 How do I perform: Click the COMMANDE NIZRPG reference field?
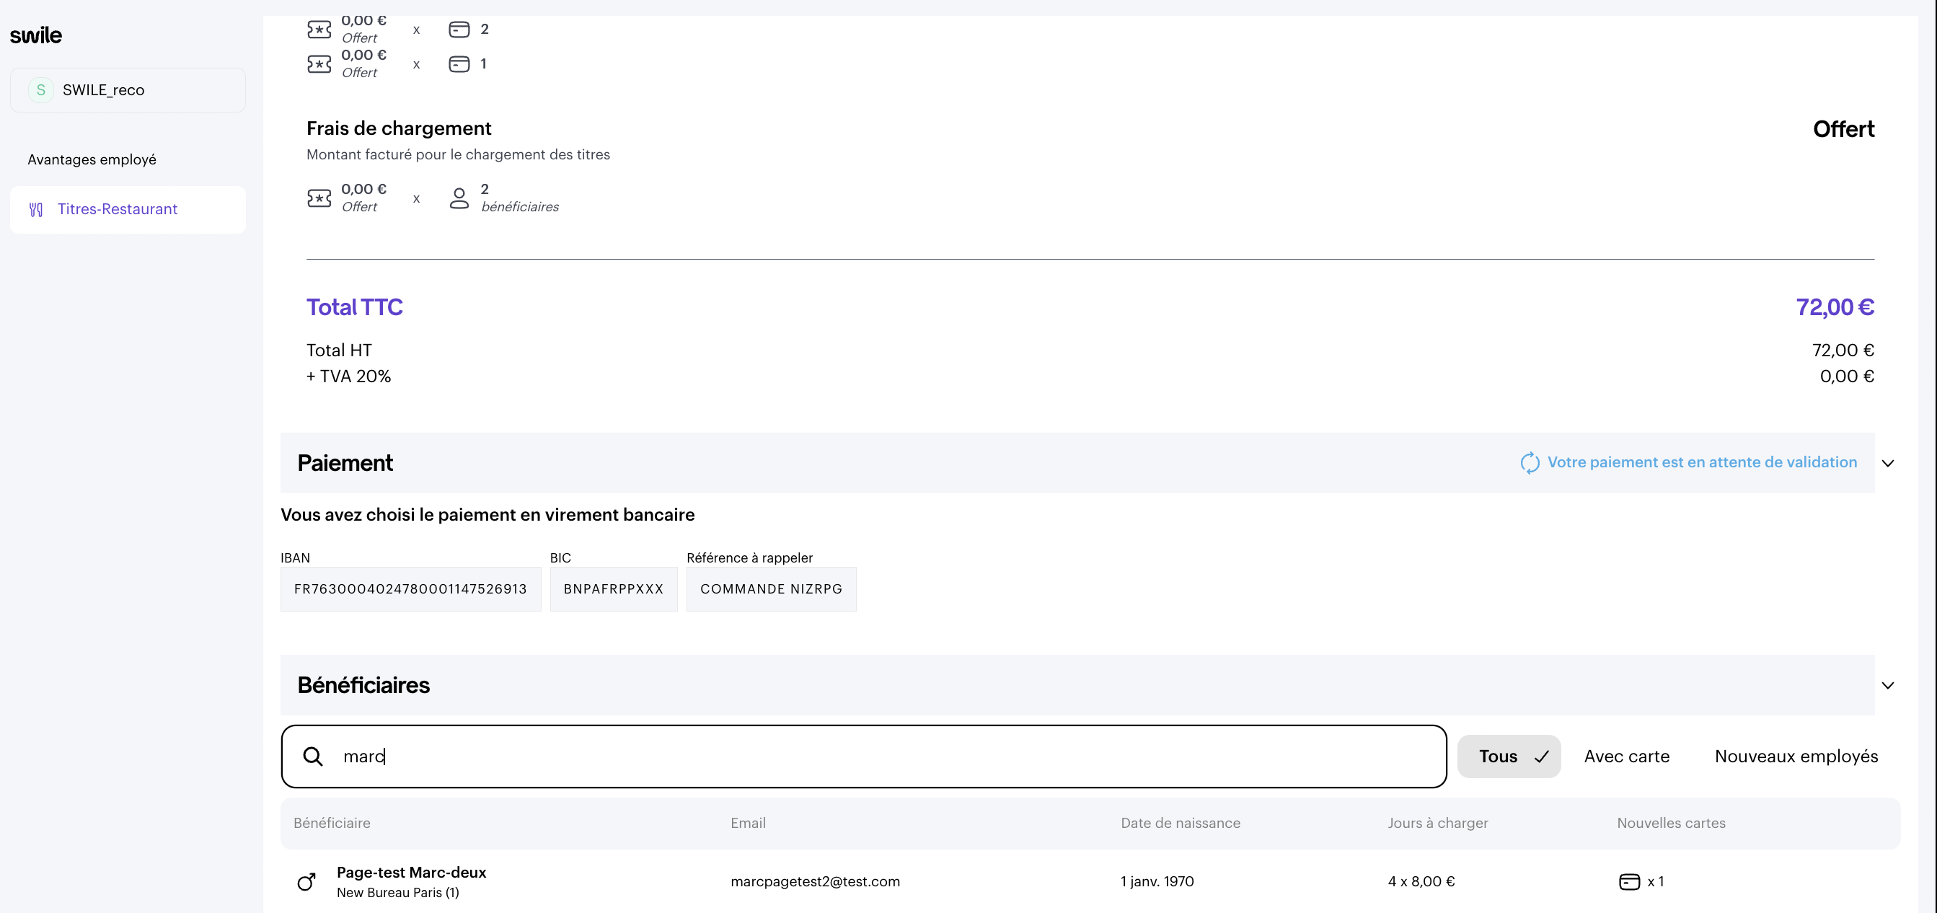click(771, 589)
